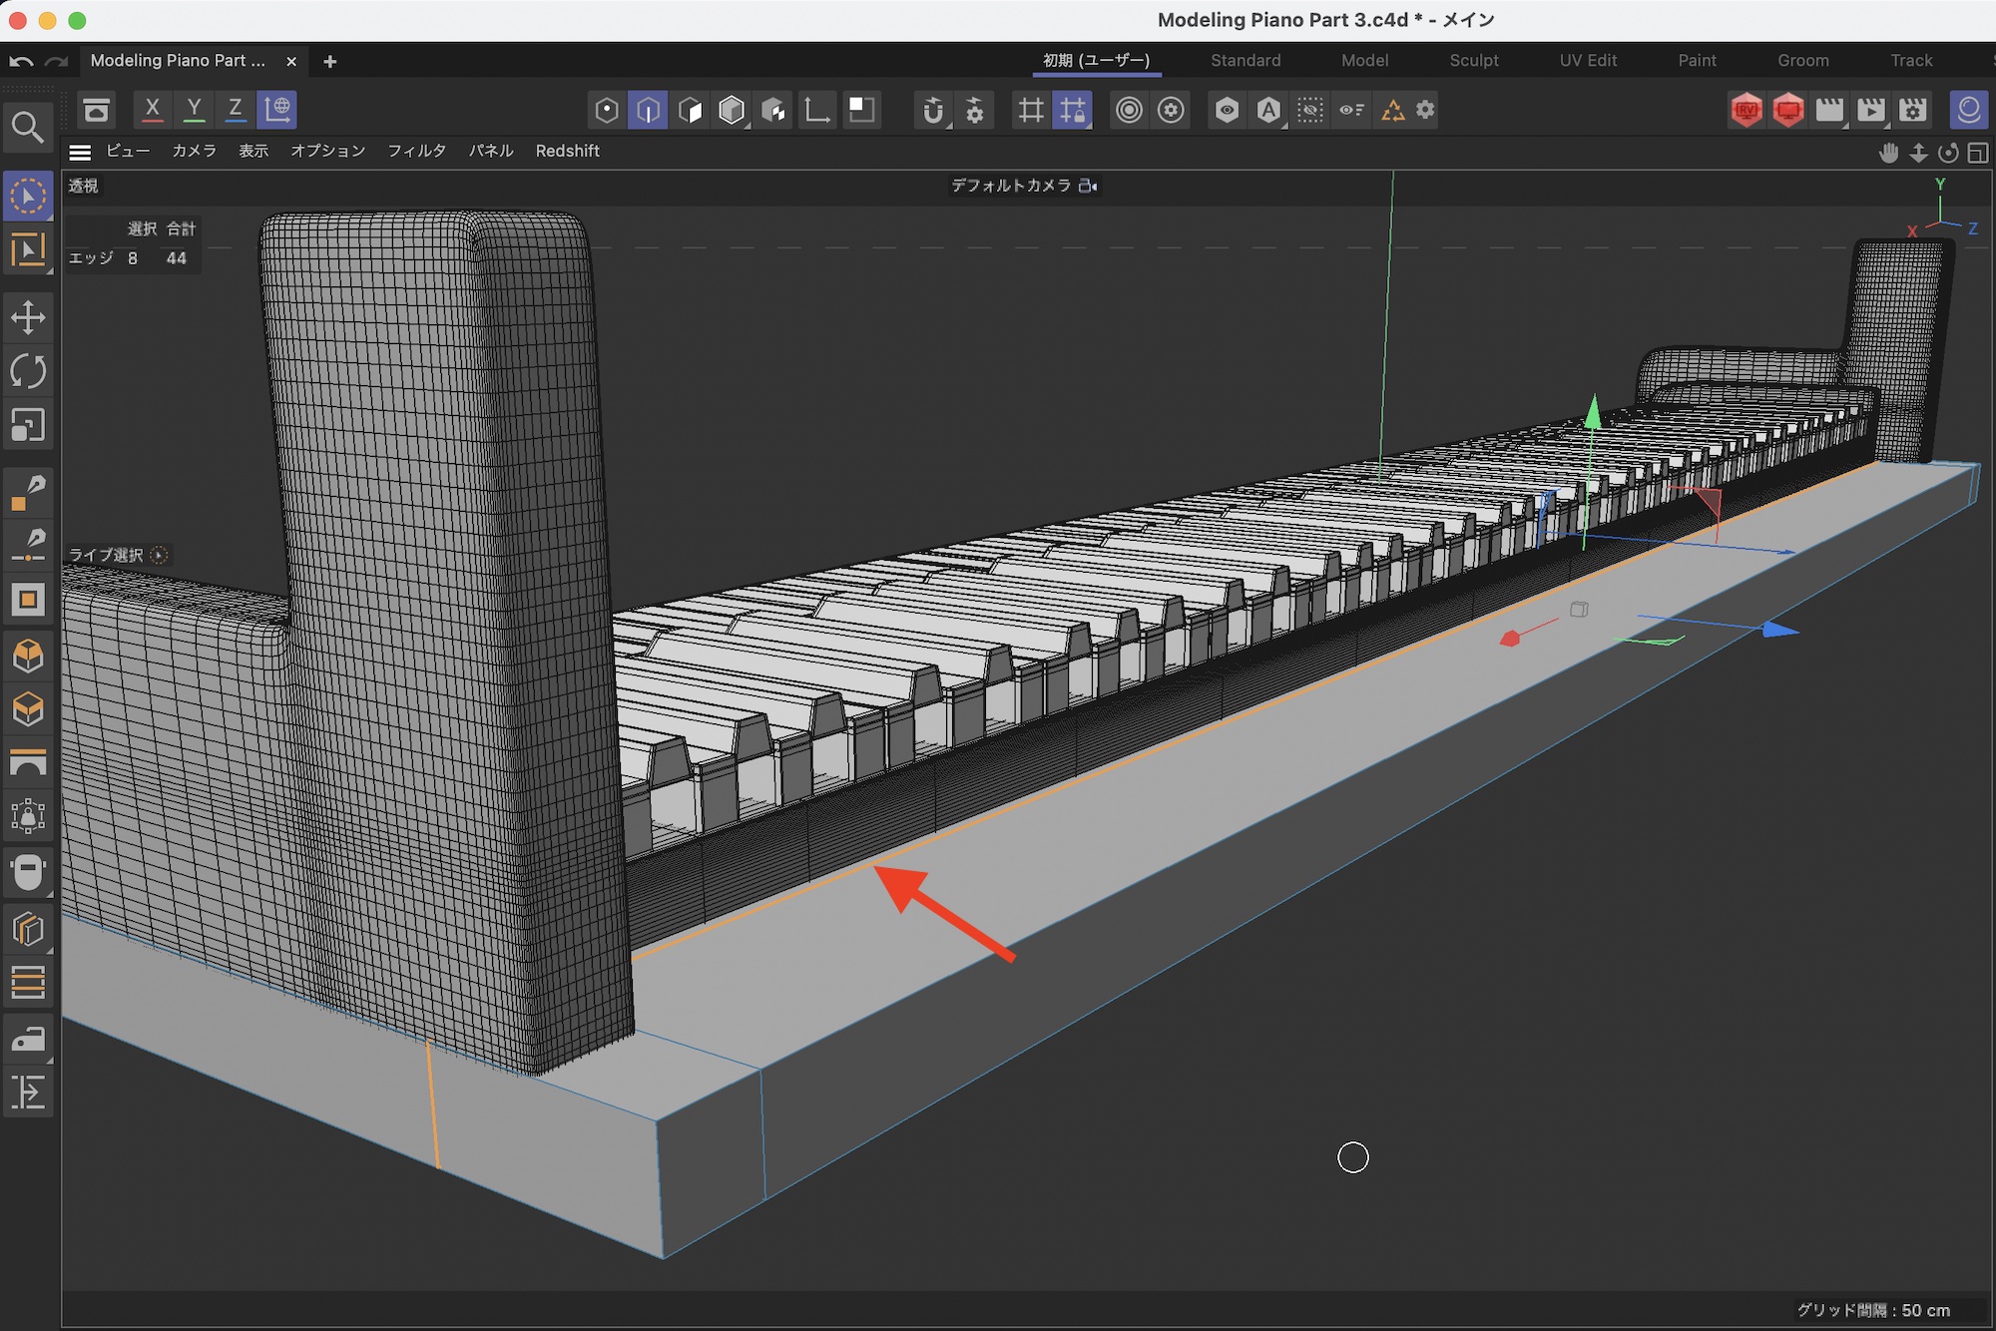This screenshot has width=1996, height=1331.
Task: Open viewport hamburger menu
Action: click(x=80, y=152)
